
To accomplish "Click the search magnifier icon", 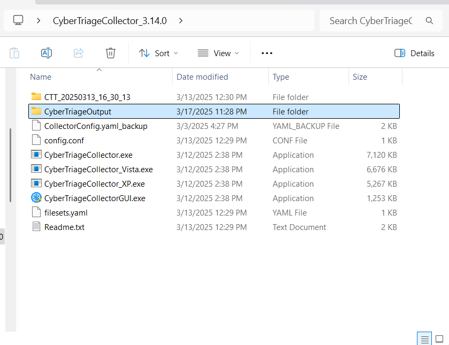I will (x=429, y=21).
